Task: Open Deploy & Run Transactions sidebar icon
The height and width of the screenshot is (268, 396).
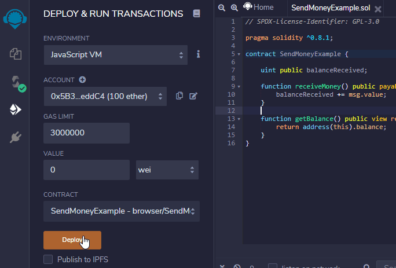Action: tap(16, 109)
